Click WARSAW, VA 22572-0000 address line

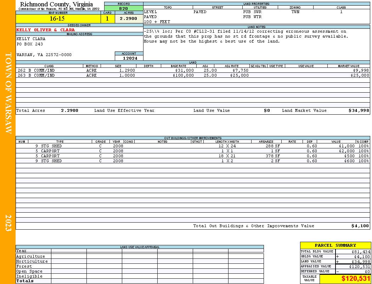44,55
